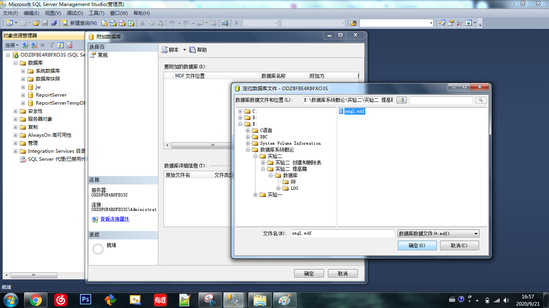Click the New Project toolbar icon

point(9,23)
